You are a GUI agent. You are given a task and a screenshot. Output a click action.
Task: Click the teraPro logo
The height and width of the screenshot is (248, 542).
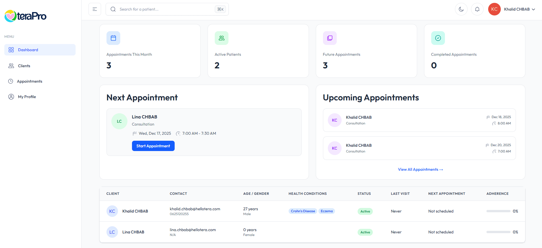(x=25, y=16)
